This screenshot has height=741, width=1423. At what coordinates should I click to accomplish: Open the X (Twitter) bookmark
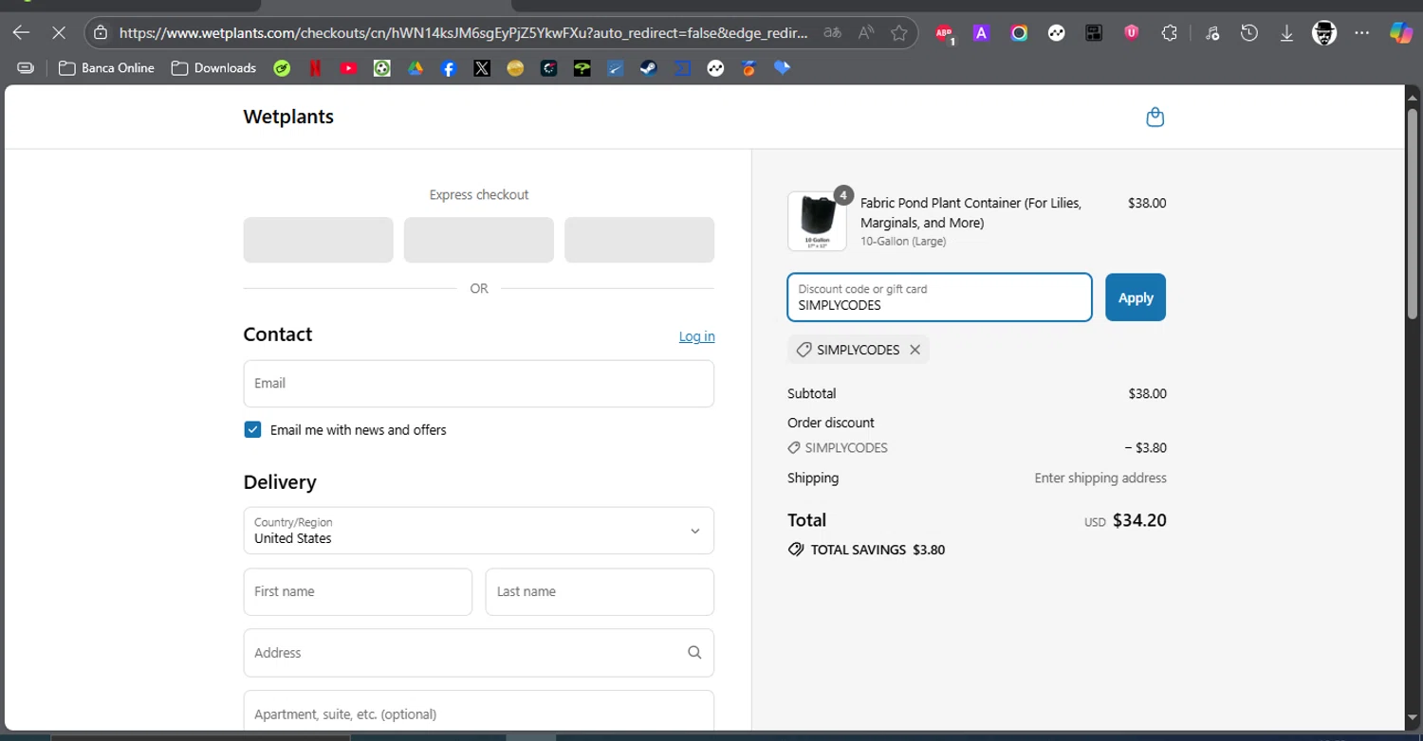click(482, 68)
